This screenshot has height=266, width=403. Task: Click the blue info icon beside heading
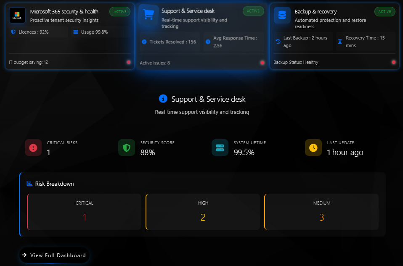[163, 99]
